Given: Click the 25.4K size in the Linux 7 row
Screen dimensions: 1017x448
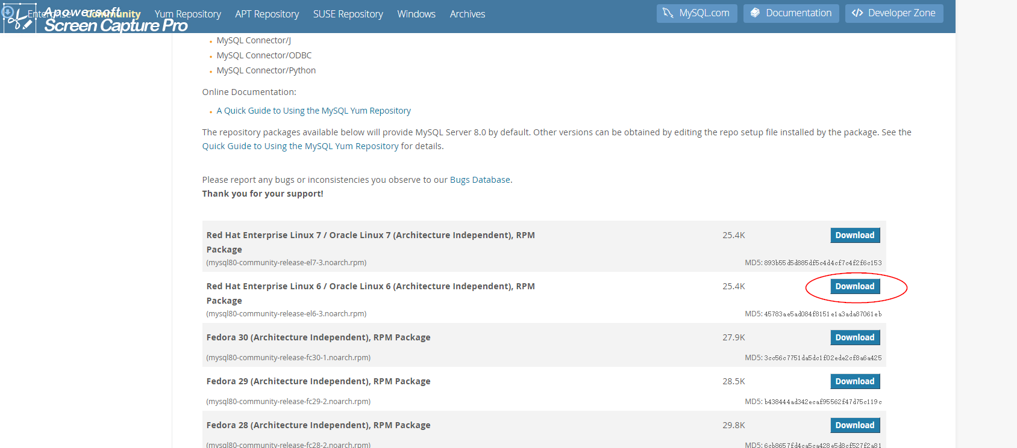Looking at the screenshot, I should pyautogui.click(x=734, y=235).
